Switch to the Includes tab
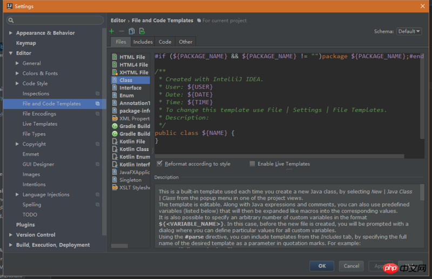This screenshot has height=279, width=432. click(x=143, y=42)
